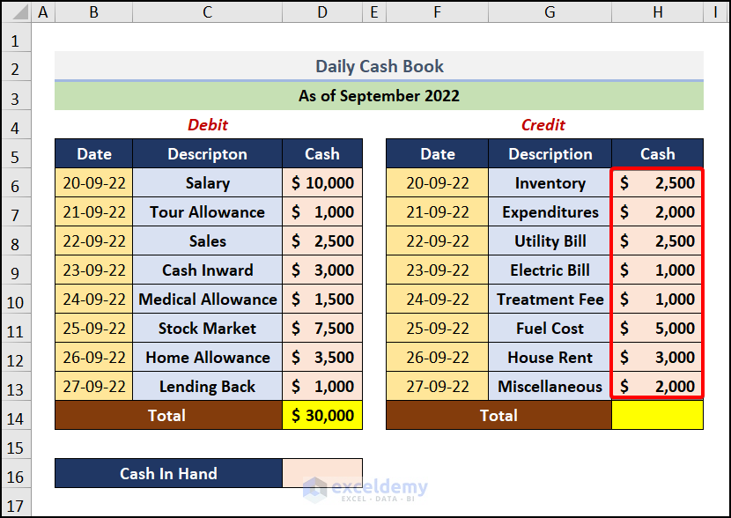Click the Debit heading cell
The image size is (731, 518).
coord(208,124)
